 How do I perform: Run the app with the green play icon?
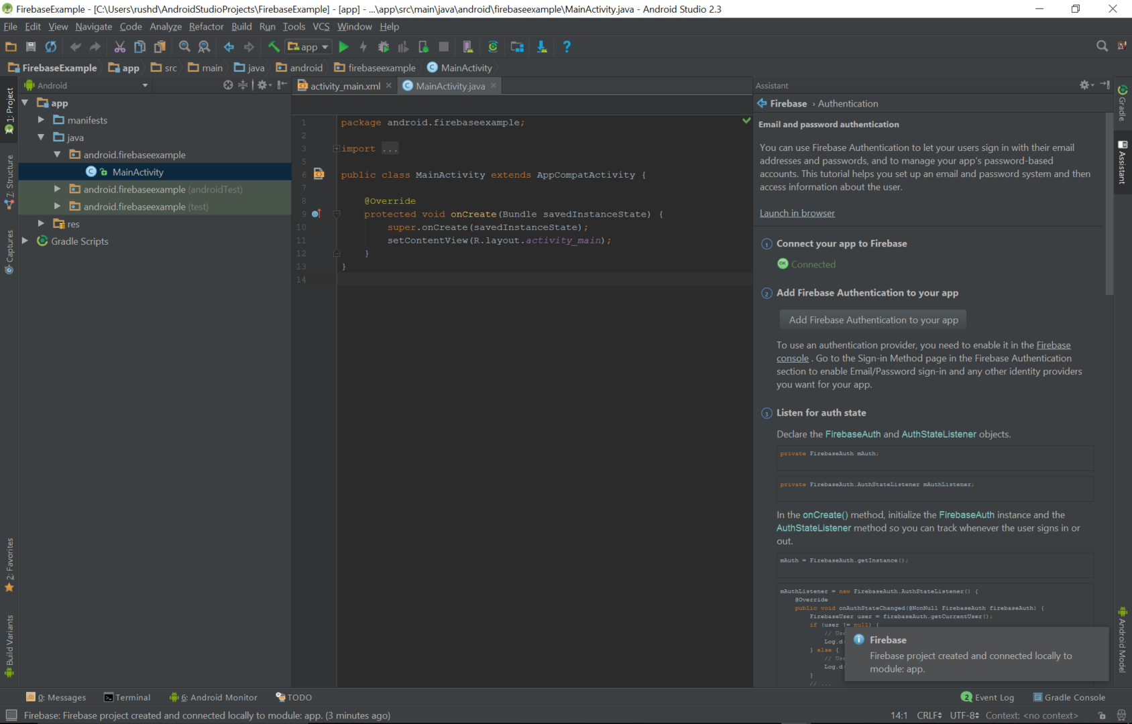point(344,46)
